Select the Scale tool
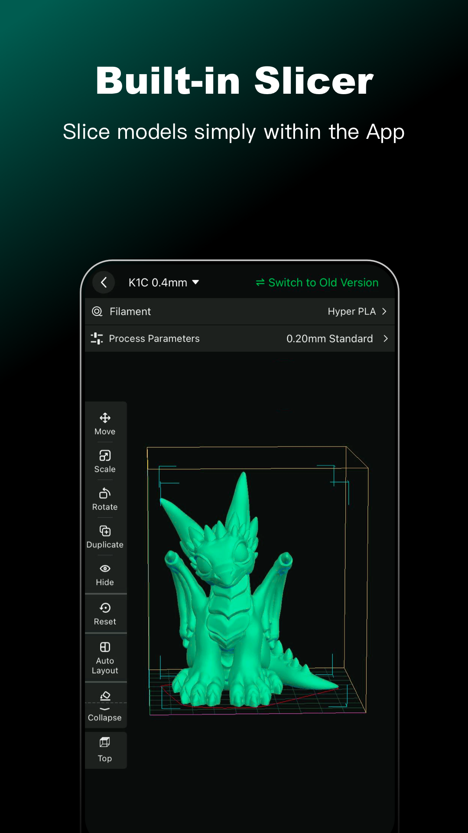This screenshot has width=468, height=833. [105, 462]
